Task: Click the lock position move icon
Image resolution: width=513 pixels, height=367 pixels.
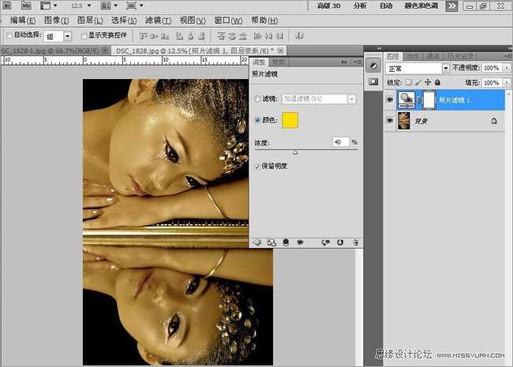Action: coord(428,82)
